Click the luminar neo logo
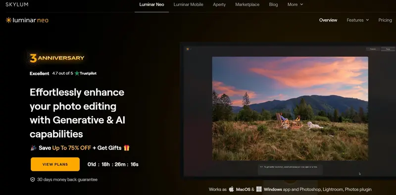 click(27, 20)
